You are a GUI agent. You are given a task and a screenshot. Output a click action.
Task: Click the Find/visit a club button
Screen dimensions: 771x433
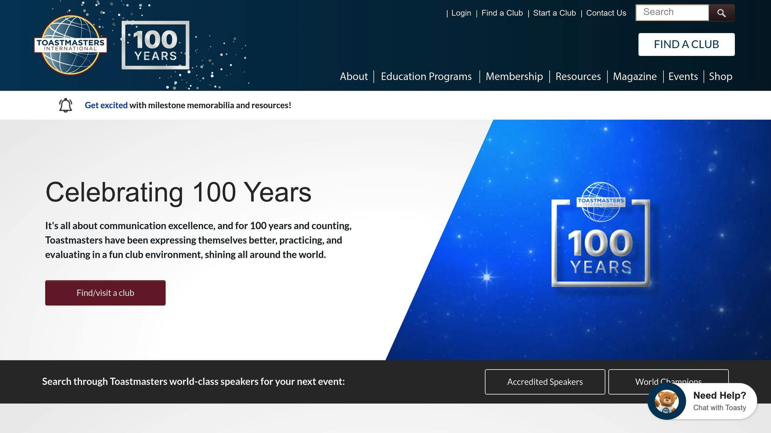[105, 293]
